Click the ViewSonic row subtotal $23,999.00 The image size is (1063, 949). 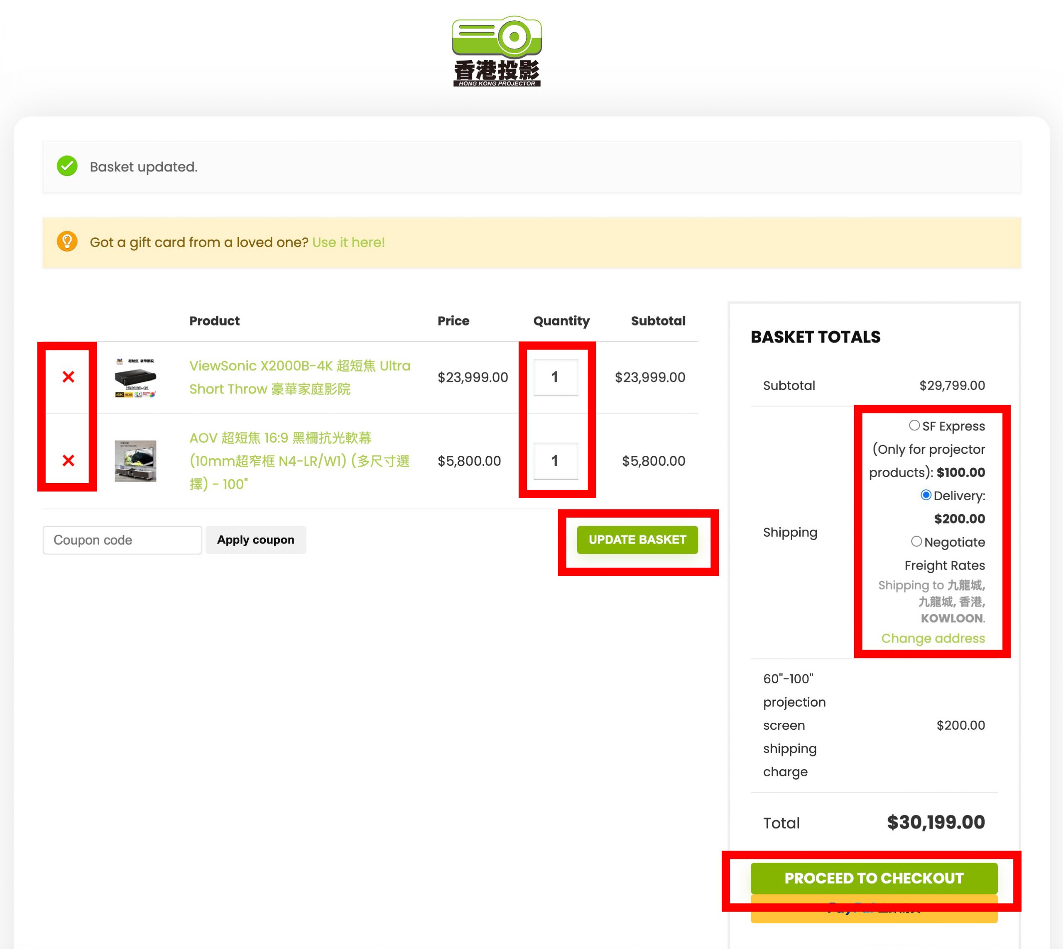[650, 377]
